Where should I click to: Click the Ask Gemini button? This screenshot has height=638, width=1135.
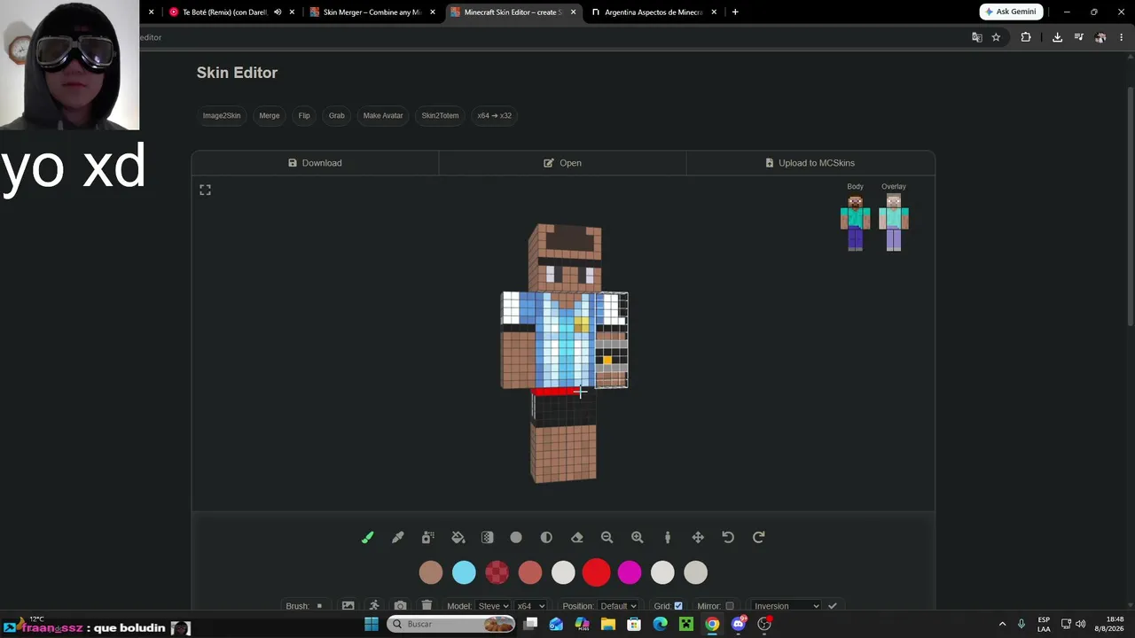(1011, 12)
